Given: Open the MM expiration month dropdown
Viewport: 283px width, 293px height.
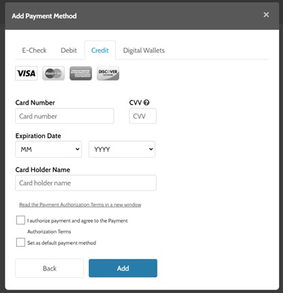Looking at the screenshot, I should point(48,150).
